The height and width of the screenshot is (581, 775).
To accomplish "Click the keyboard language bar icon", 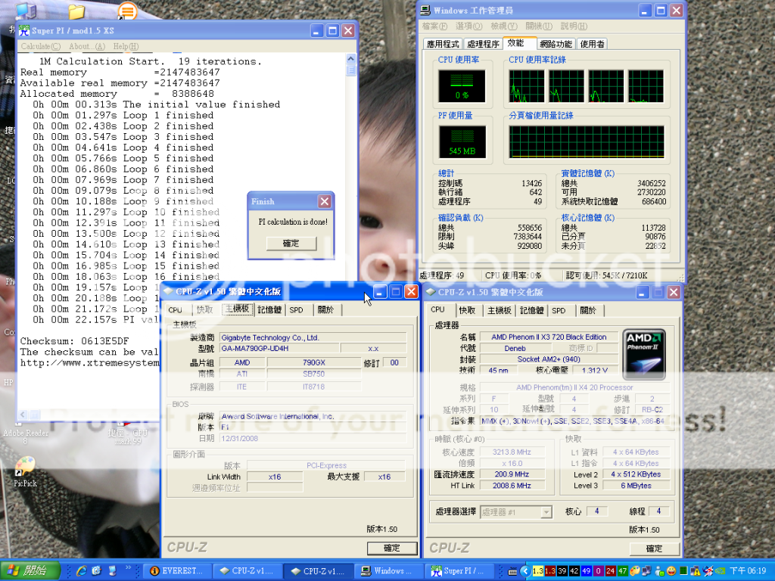I will (x=512, y=571).
